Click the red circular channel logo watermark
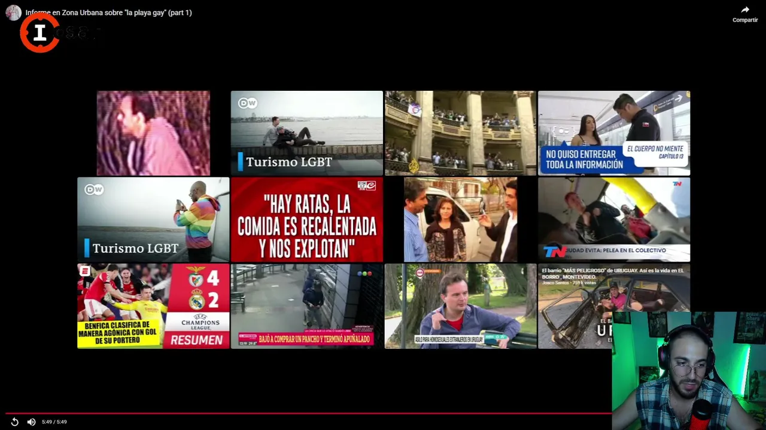Image resolution: width=766 pixels, height=430 pixels. 39,33
